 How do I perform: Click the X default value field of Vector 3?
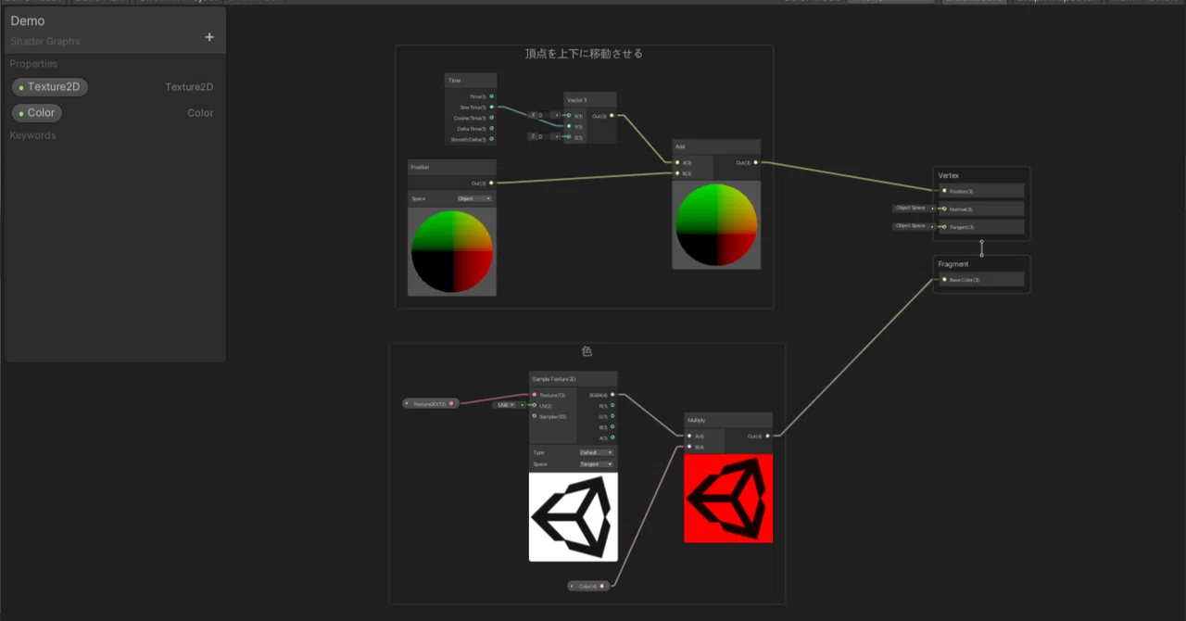coord(545,116)
